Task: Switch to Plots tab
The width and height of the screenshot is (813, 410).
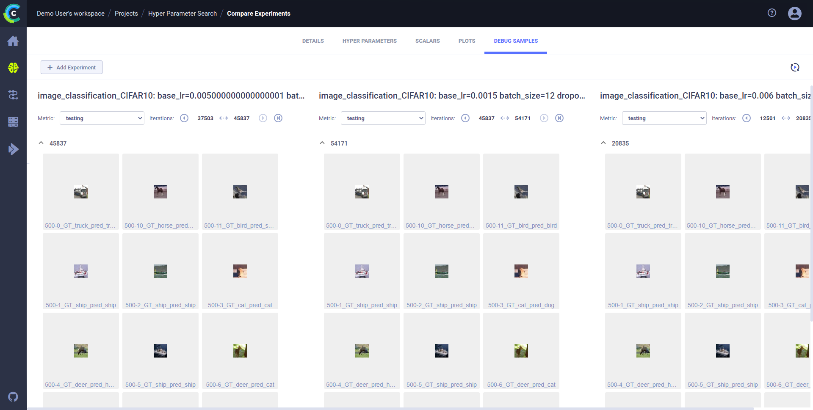Action: click(x=467, y=41)
